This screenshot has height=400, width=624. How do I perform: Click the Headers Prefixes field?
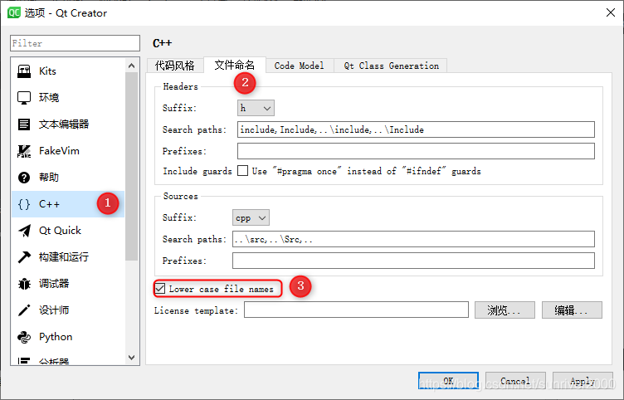point(416,151)
